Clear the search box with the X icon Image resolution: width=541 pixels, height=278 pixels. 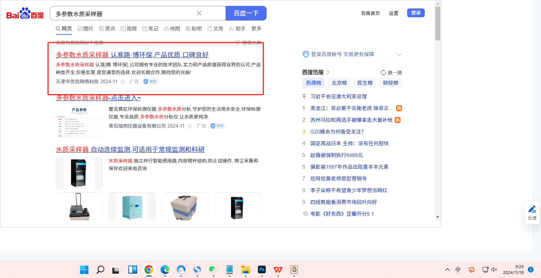pyautogui.click(x=199, y=13)
